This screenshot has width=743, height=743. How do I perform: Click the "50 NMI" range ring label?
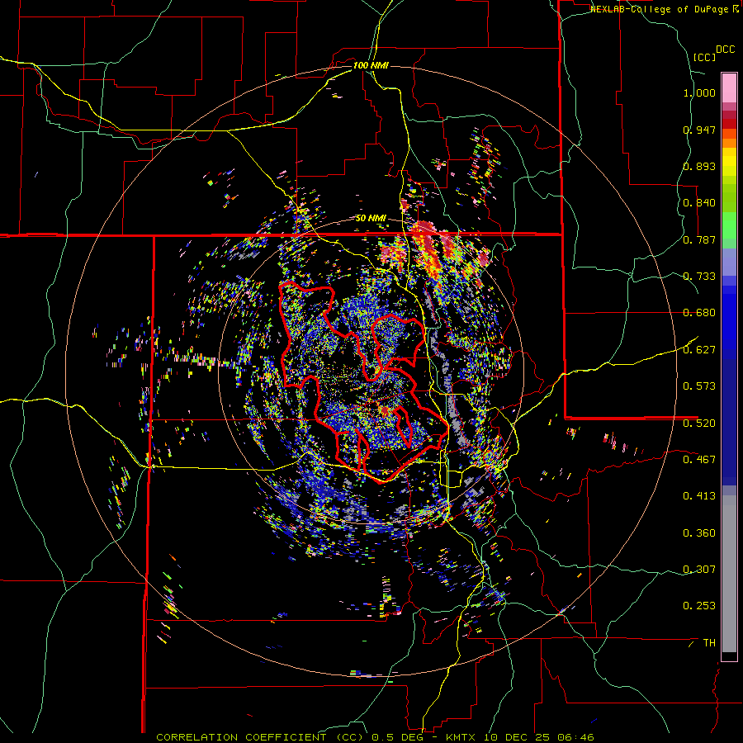click(371, 219)
